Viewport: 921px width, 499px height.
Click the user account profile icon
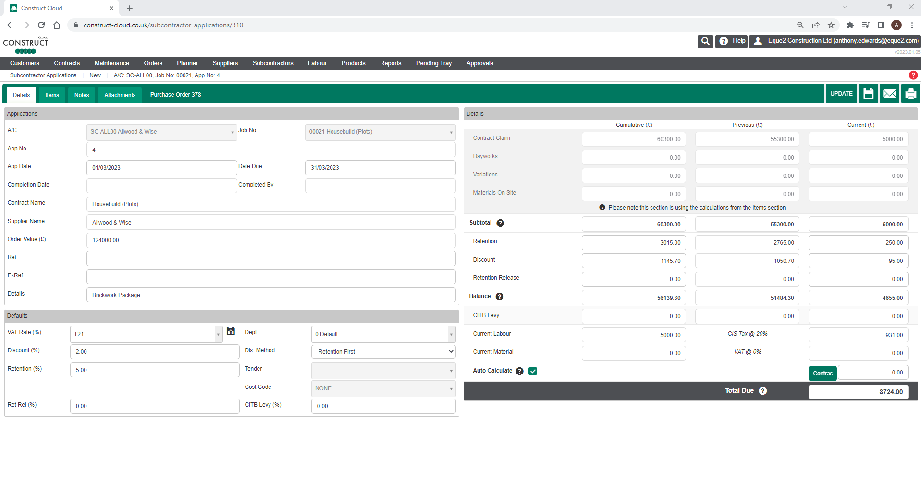click(x=758, y=41)
